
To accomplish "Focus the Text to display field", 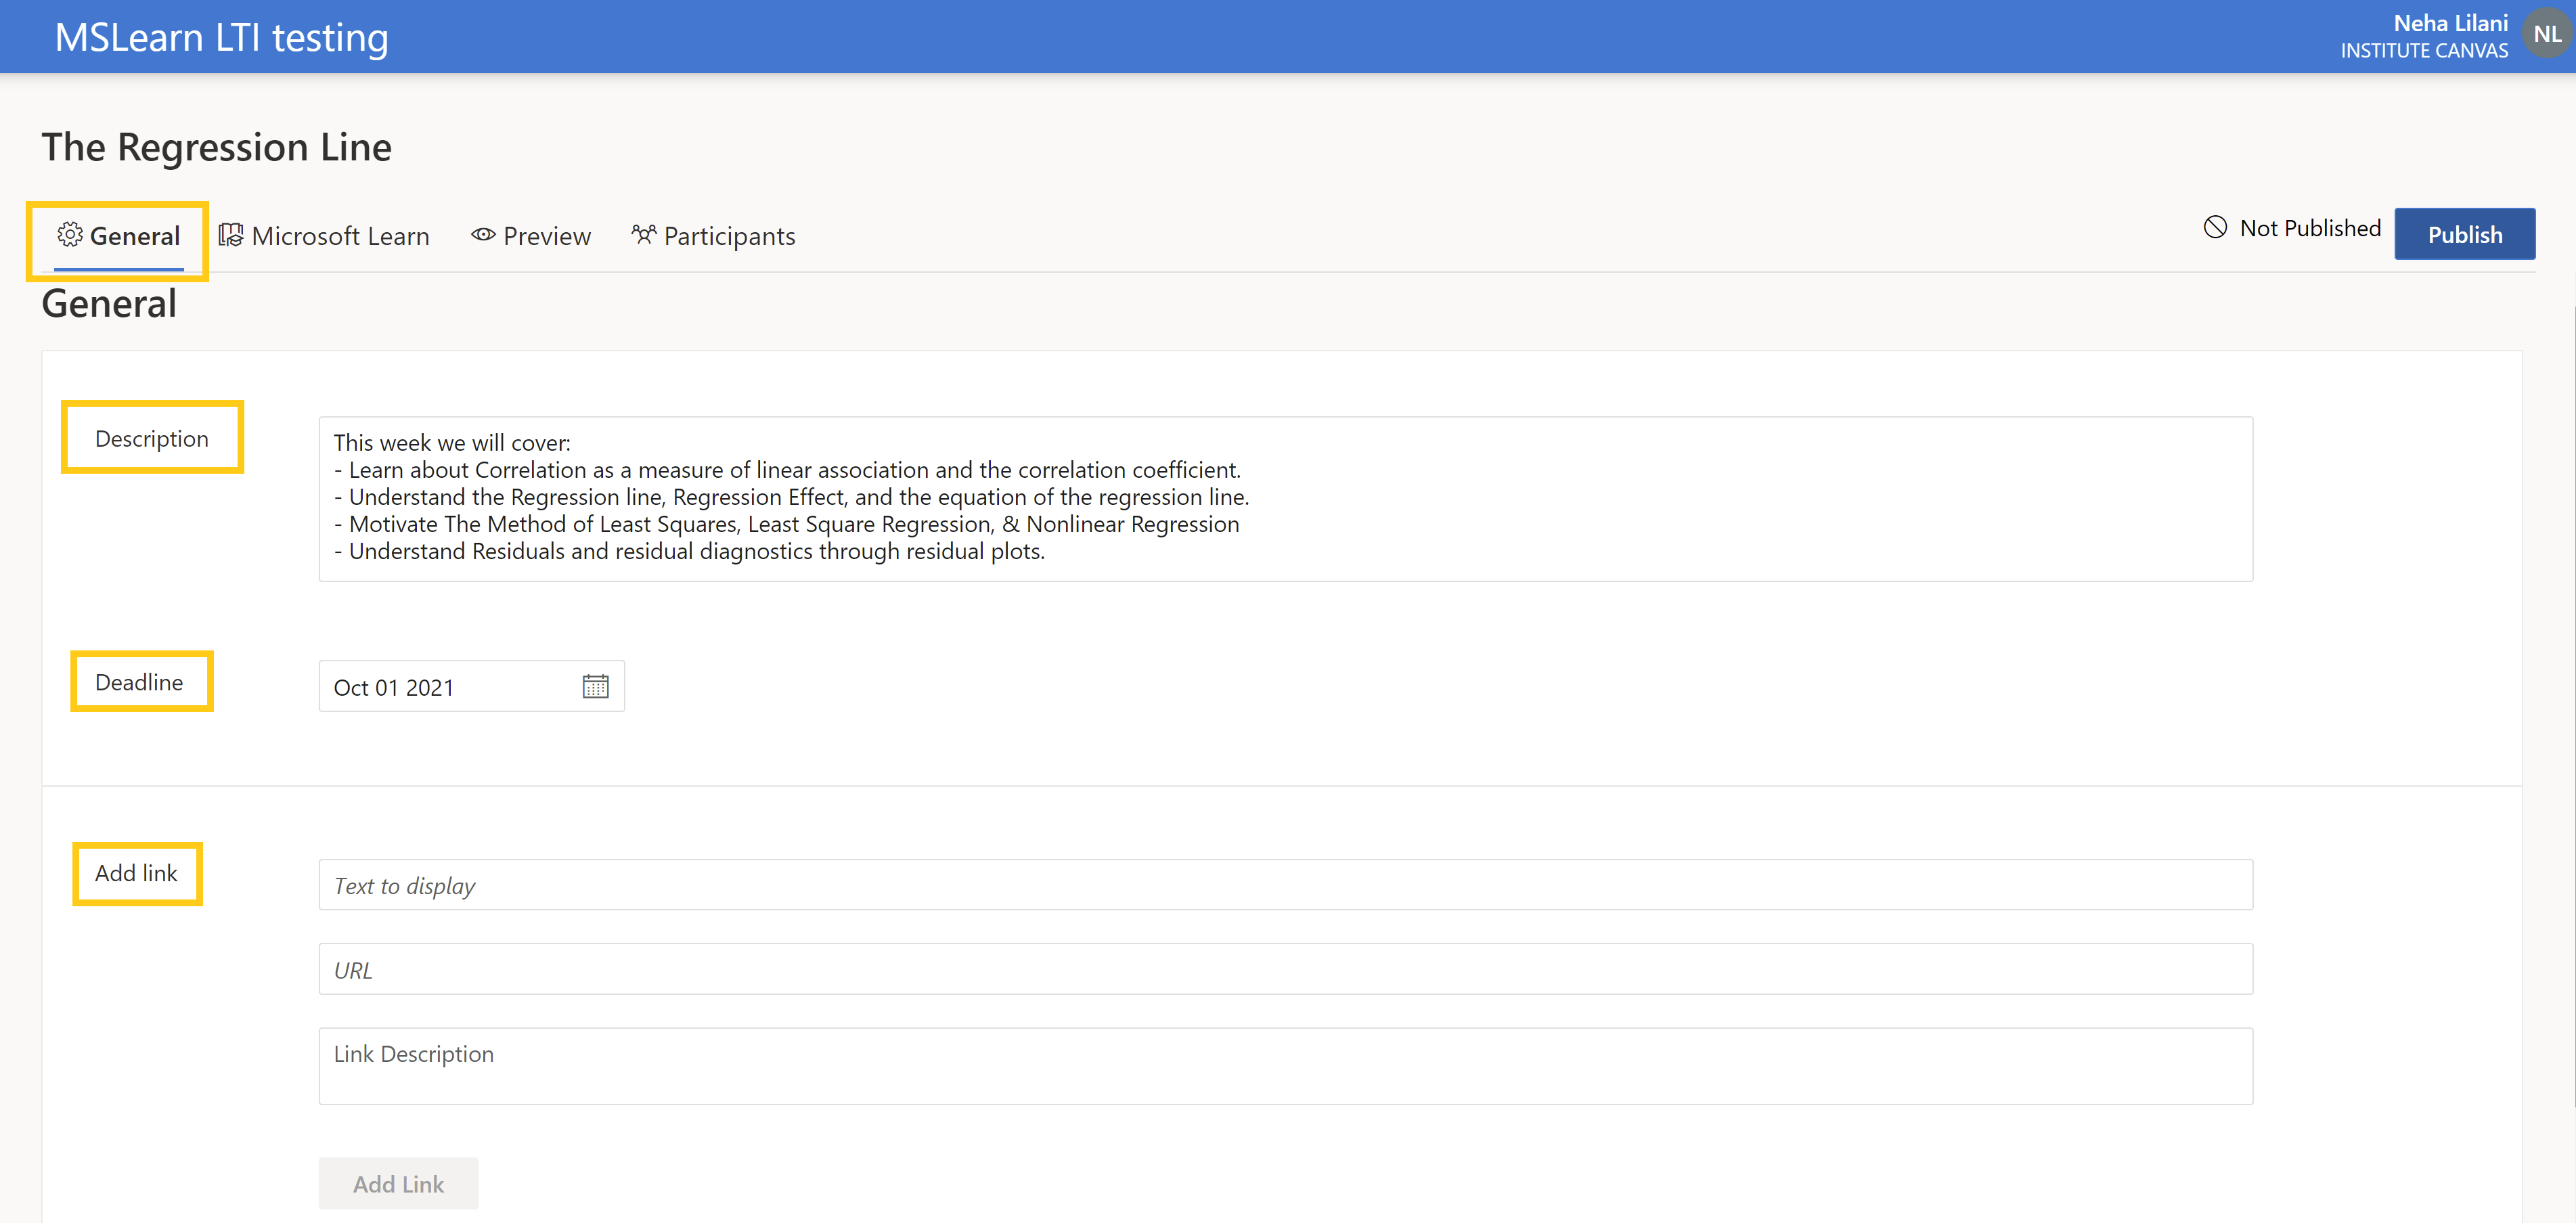I will click(1285, 885).
